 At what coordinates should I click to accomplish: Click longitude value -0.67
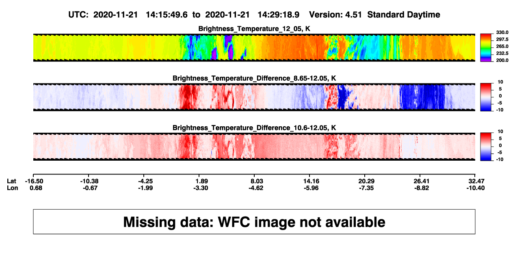point(90,188)
